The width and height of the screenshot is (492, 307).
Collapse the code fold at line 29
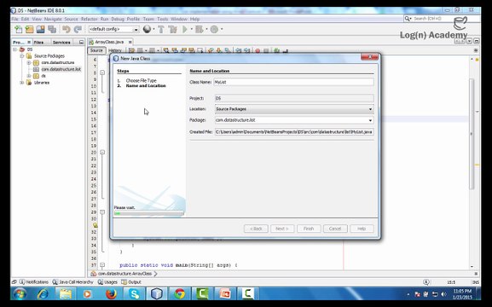102,211
